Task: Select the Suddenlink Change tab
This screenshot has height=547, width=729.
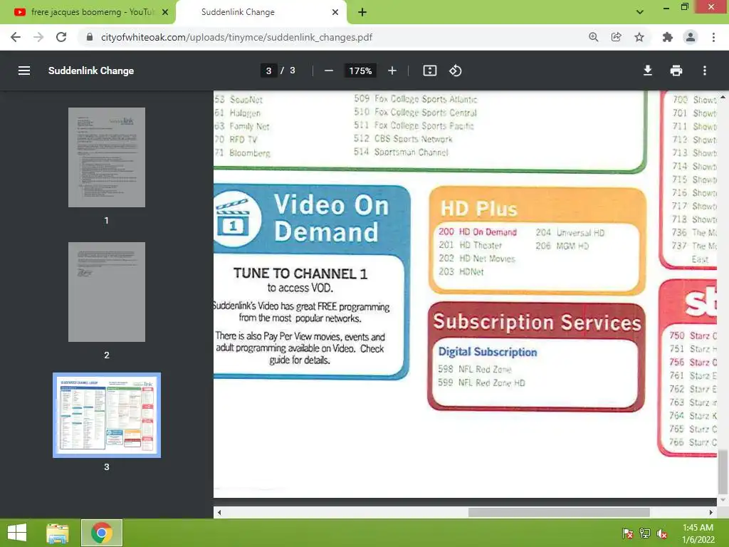Action: 261,12
